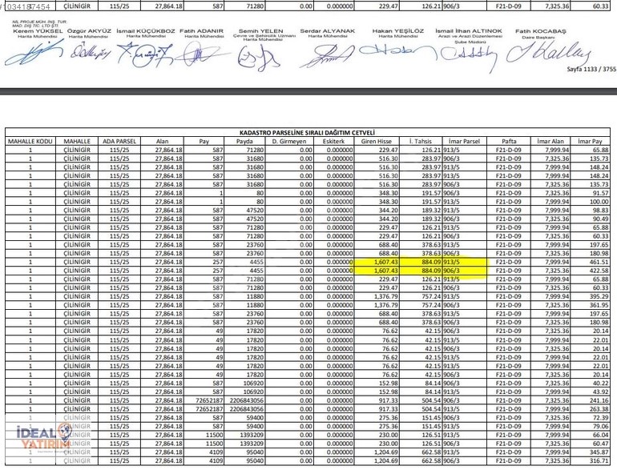Select Pay 11500 in the row ending 60.47

(x=215, y=444)
